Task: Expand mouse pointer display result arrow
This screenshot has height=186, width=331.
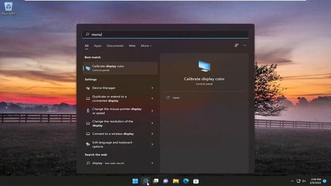Action: 152,111
